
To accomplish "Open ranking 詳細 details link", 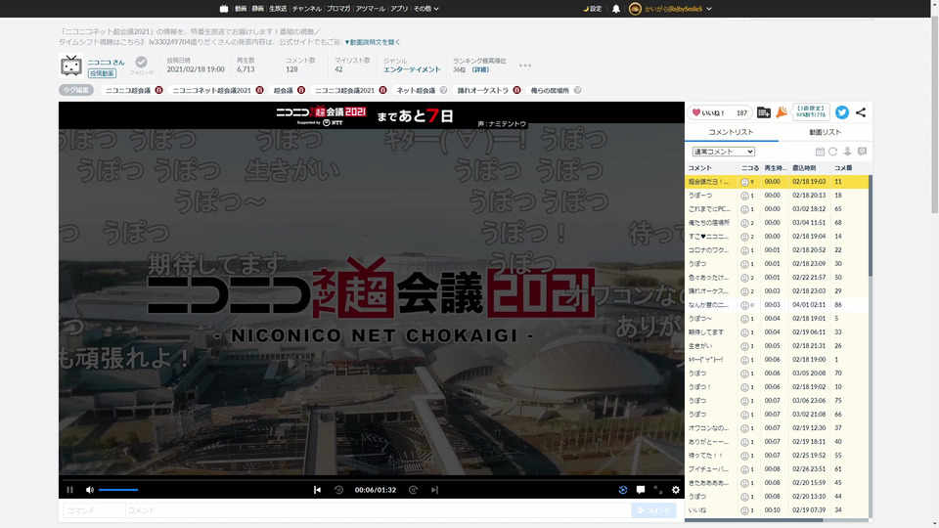I will pos(480,69).
